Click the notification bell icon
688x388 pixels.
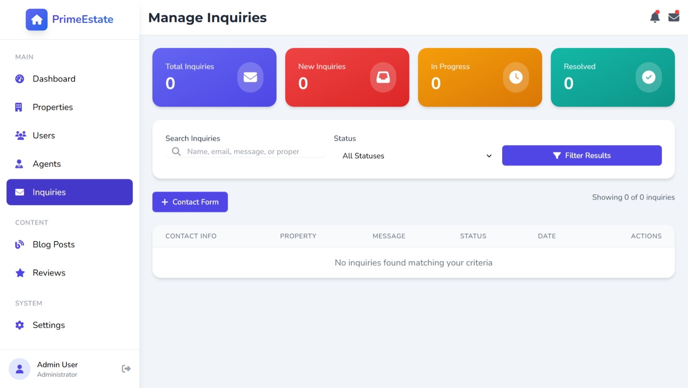654,18
